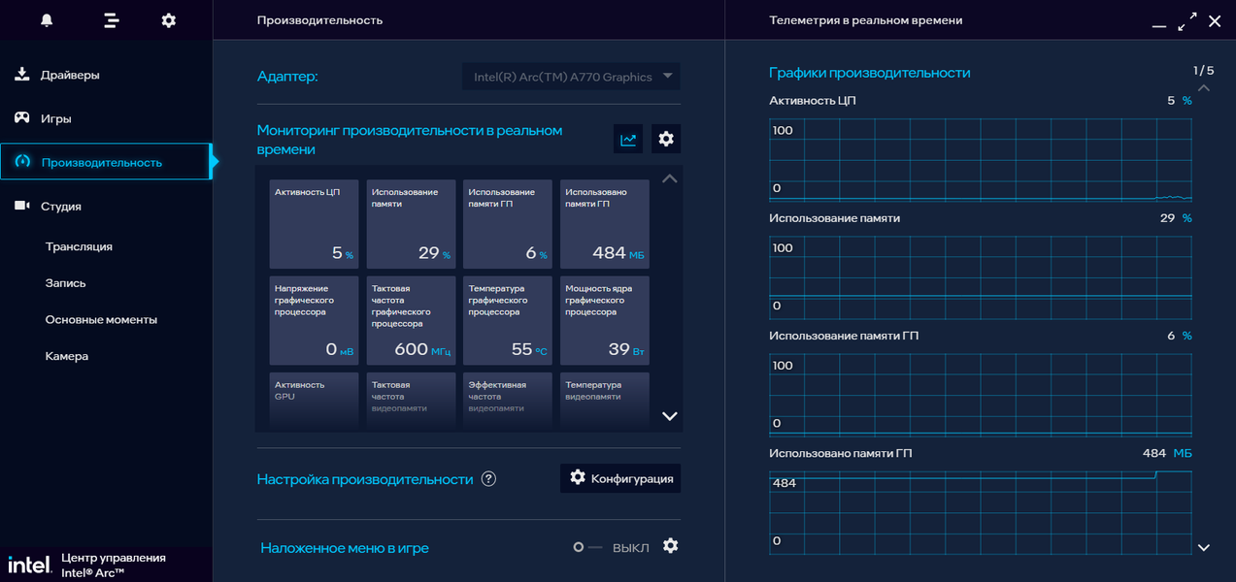
Task: Open the global settings gear icon
Action: tap(169, 20)
